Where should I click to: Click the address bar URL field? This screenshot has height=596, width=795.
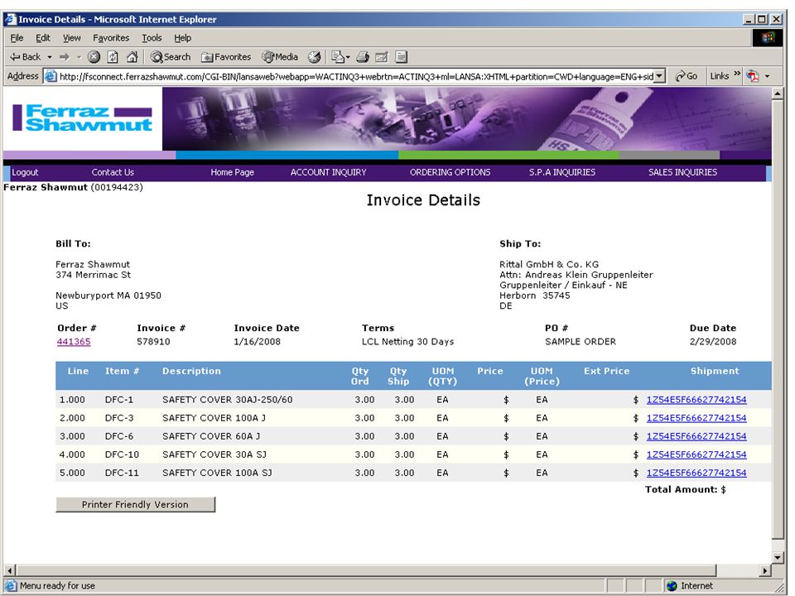click(x=356, y=76)
